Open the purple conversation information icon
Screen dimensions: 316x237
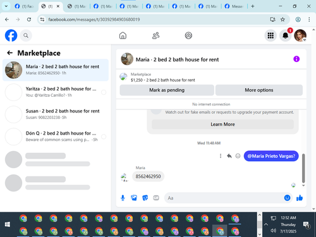click(296, 59)
